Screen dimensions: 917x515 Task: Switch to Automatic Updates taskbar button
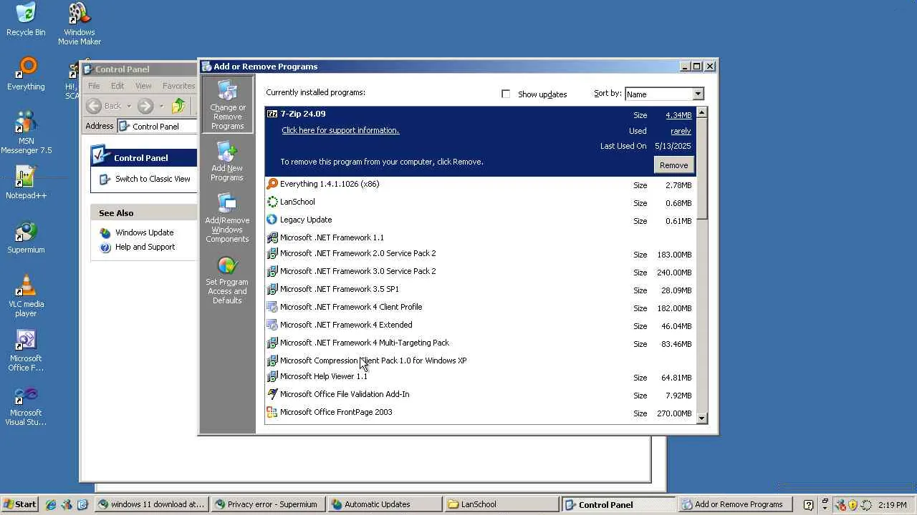pyautogui.click(x=385, y=504)
